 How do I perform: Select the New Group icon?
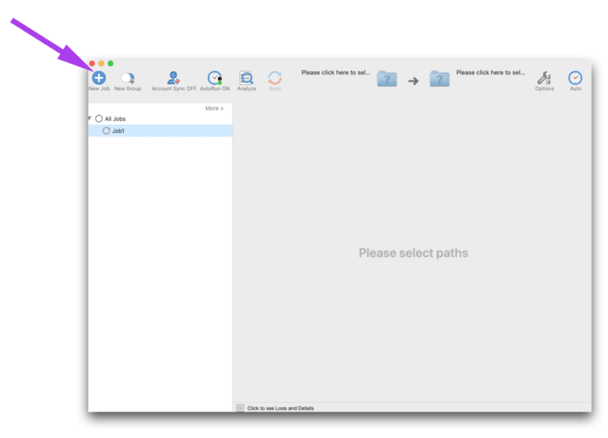128,78
